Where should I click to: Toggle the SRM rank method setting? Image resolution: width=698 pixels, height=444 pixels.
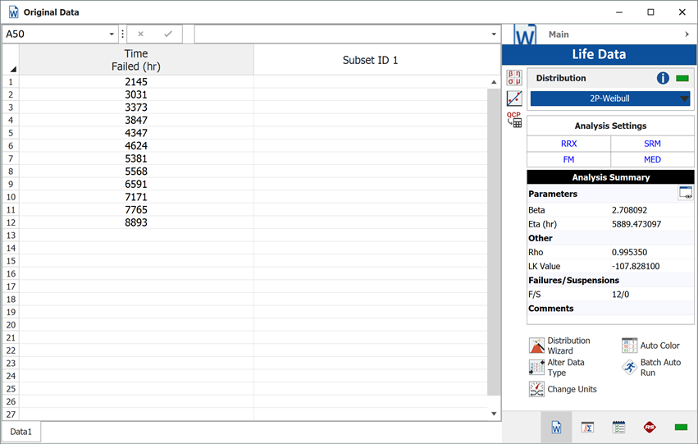[652, 144]
